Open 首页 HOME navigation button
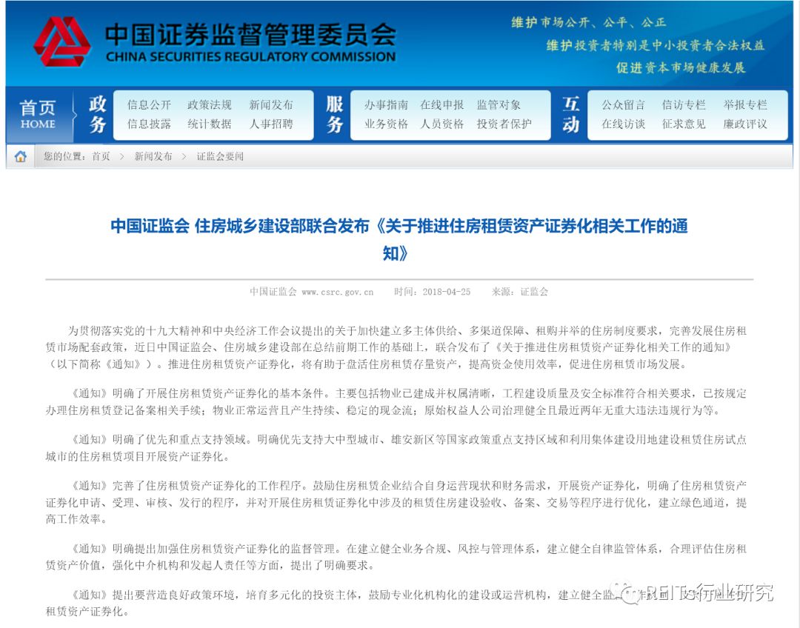The image size is (800, 628). click(38, 115)
